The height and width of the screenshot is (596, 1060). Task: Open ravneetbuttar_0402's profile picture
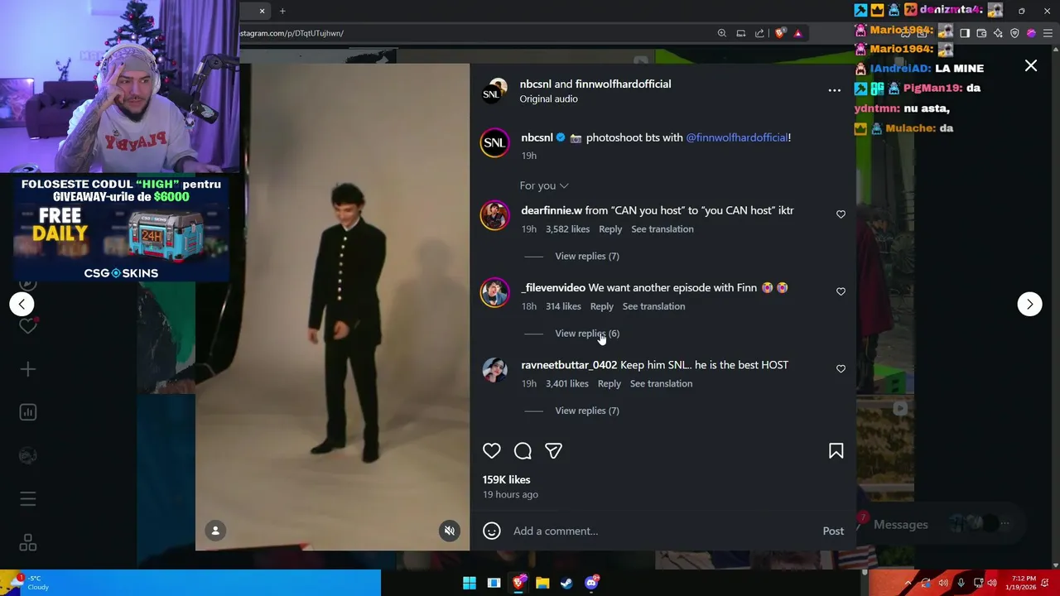(x=494, y=369)
